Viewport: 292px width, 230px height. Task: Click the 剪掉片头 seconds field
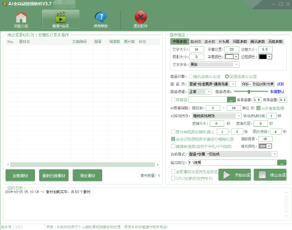217,124
